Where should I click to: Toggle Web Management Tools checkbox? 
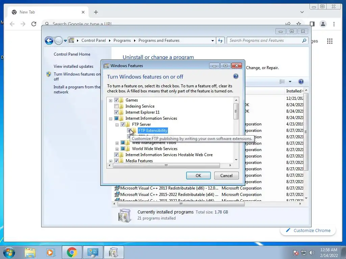123,143
